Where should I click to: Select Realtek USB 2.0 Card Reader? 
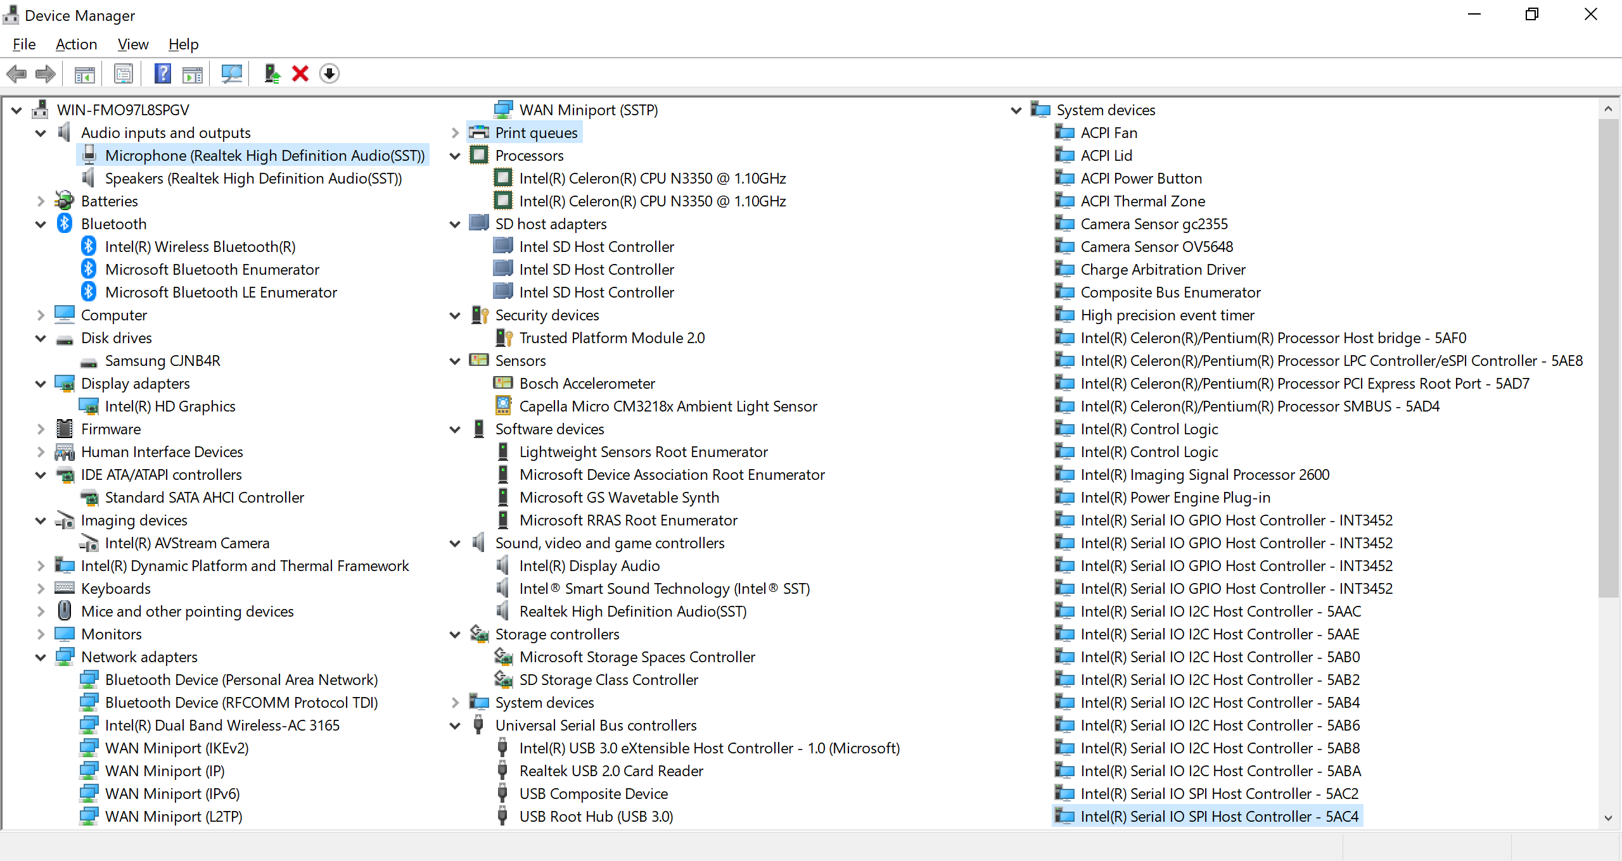pyautogui.click(x=611, y=770)
